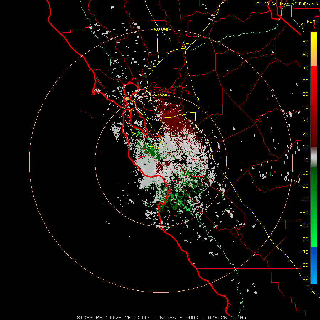The image size is (320, 320).
Task: Click the -80 value on velocity scale
Action: [304, 265]
